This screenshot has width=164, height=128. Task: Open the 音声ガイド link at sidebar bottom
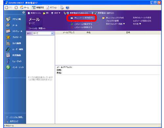[x=14, y=121]
